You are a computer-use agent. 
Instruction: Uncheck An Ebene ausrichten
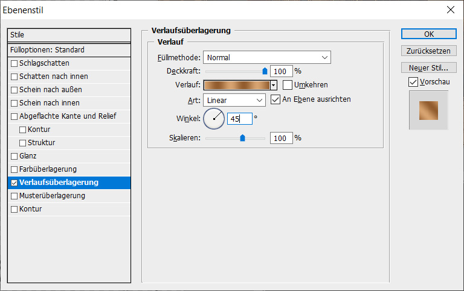(x=275, y=99)
